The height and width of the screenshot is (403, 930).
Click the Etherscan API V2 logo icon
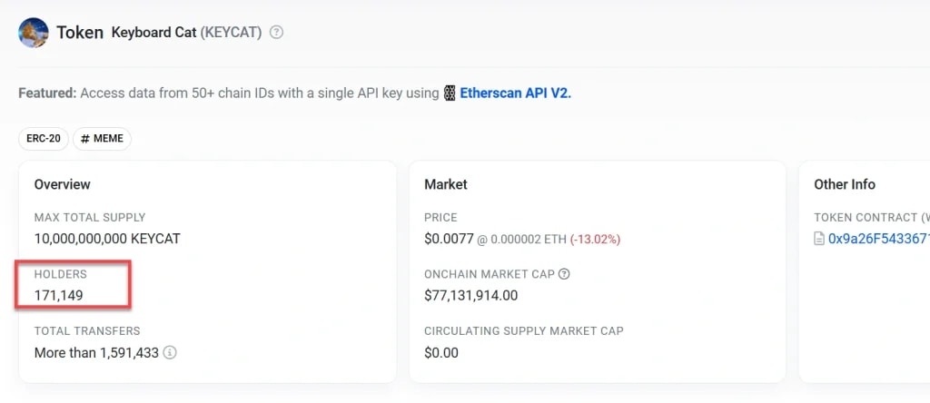click(x=449, y=93)
